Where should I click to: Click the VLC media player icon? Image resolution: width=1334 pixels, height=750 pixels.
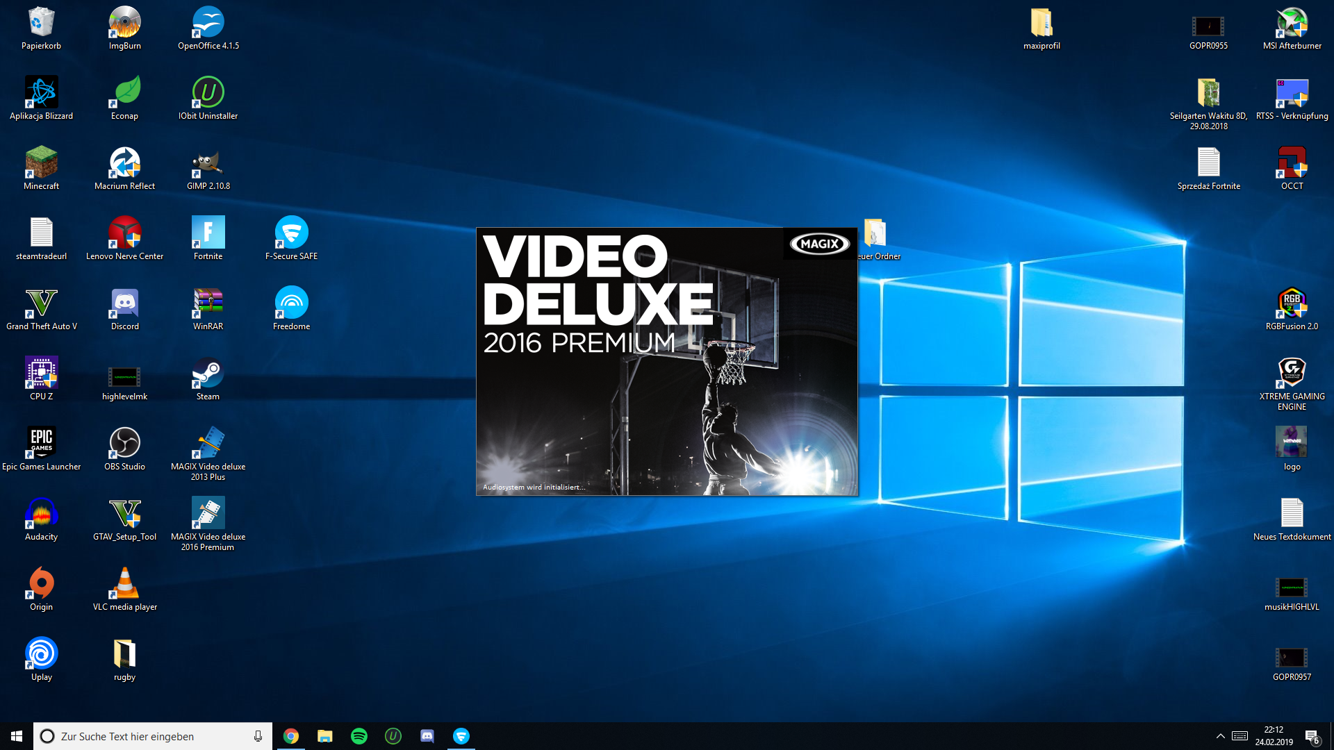click(125, 583)
